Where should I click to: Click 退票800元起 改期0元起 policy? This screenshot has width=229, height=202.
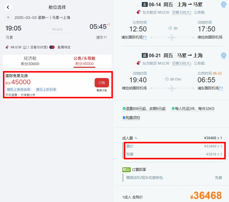point(144,109)
